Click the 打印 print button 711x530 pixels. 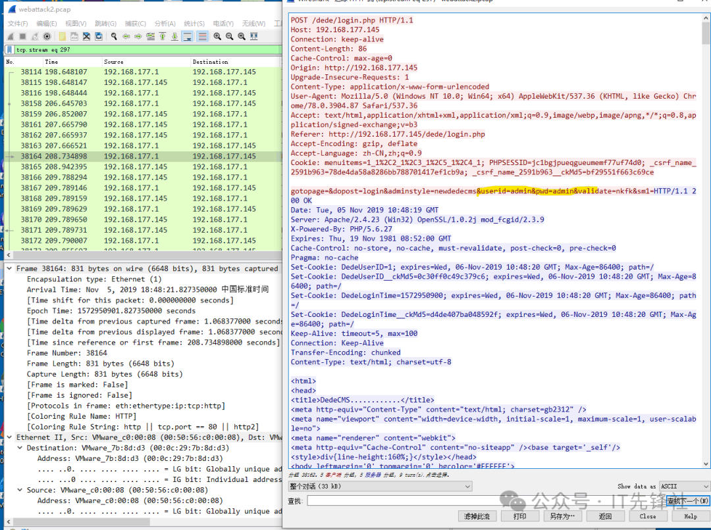519,516
